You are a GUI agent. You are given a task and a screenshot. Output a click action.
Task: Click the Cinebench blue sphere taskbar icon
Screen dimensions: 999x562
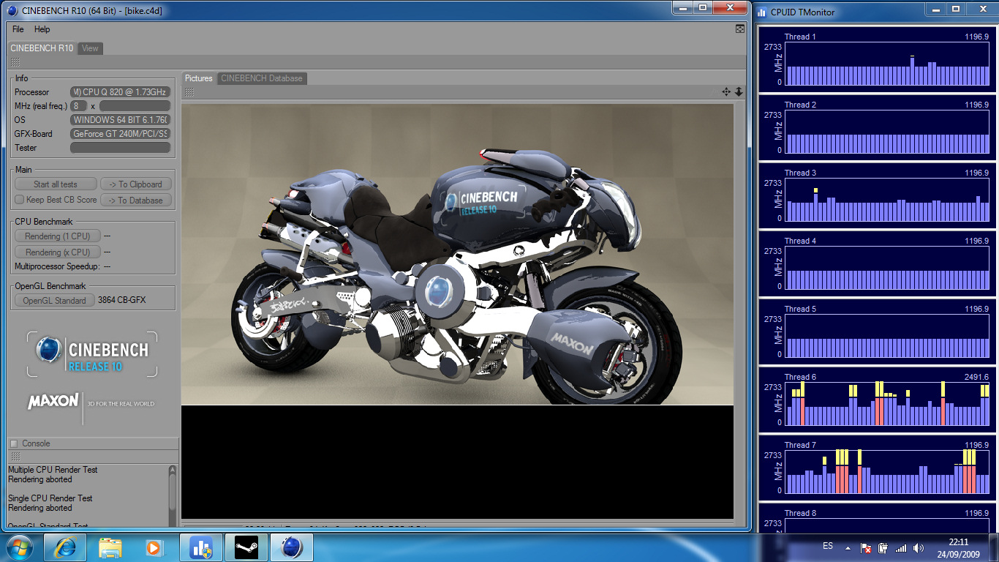click(291, 547)
